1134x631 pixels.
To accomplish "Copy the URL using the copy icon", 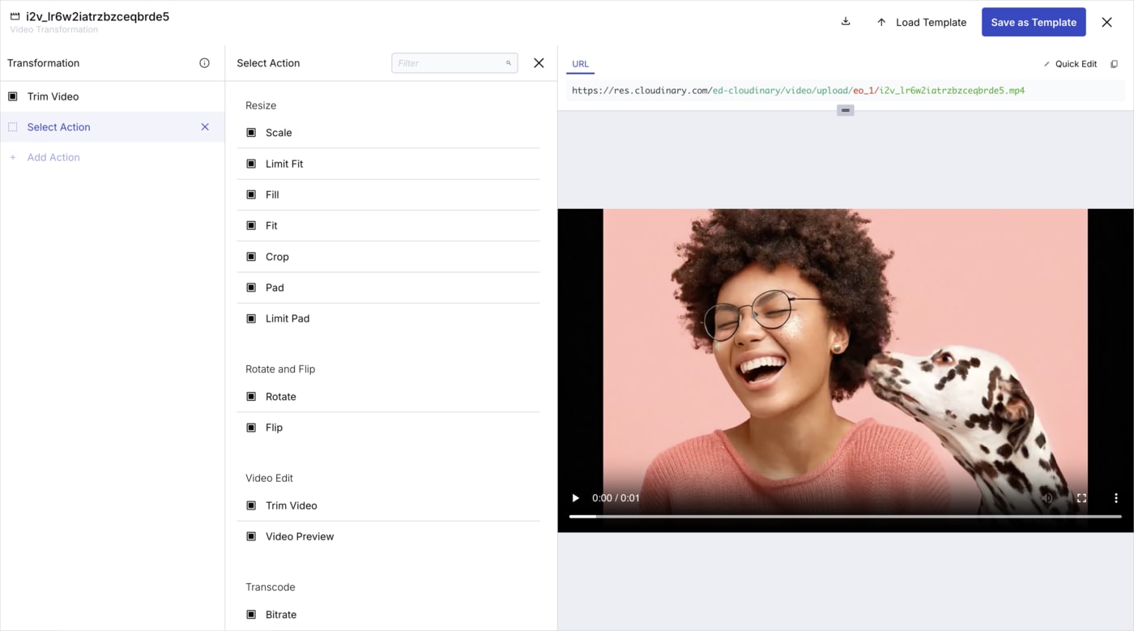I will click(1115, 63).
